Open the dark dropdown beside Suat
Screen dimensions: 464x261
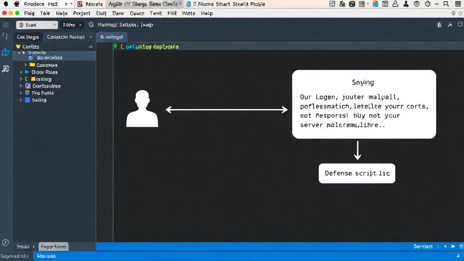click(x=72, y=25)
